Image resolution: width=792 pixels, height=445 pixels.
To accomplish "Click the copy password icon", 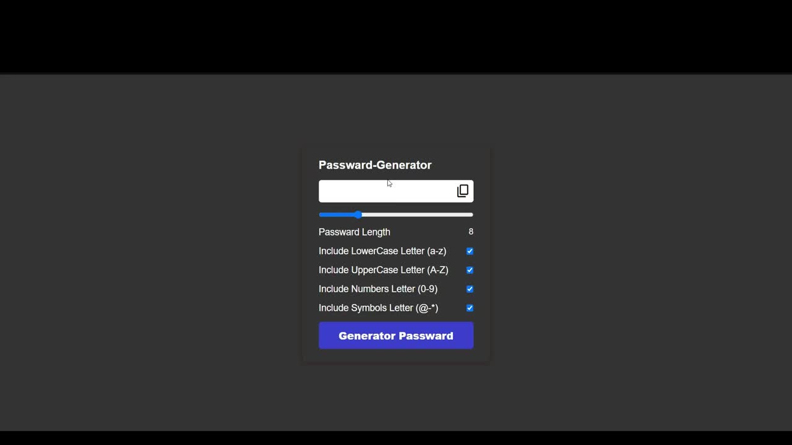I will pos(463,191).
